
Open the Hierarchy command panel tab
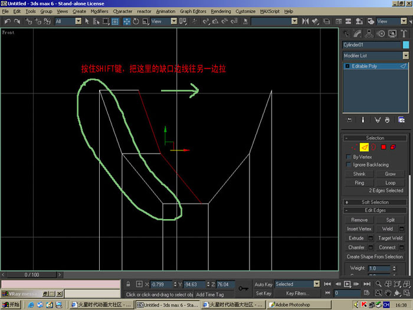click(x=369, y=34)
